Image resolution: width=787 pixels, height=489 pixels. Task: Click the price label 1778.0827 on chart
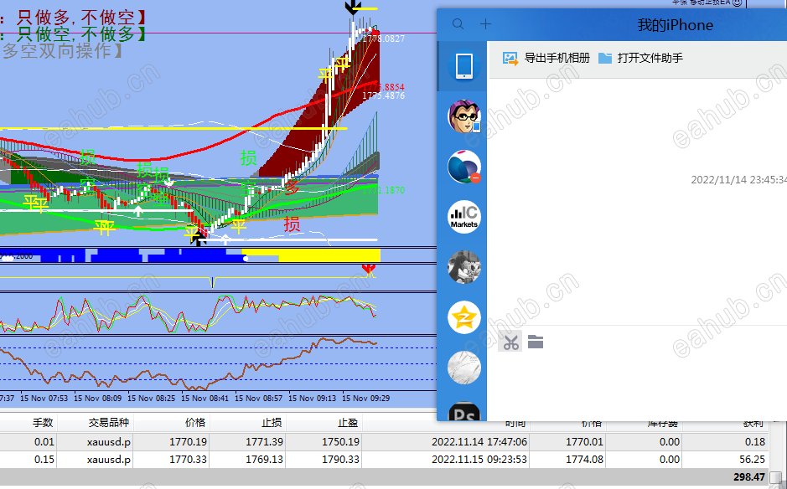tap(384, 39)
